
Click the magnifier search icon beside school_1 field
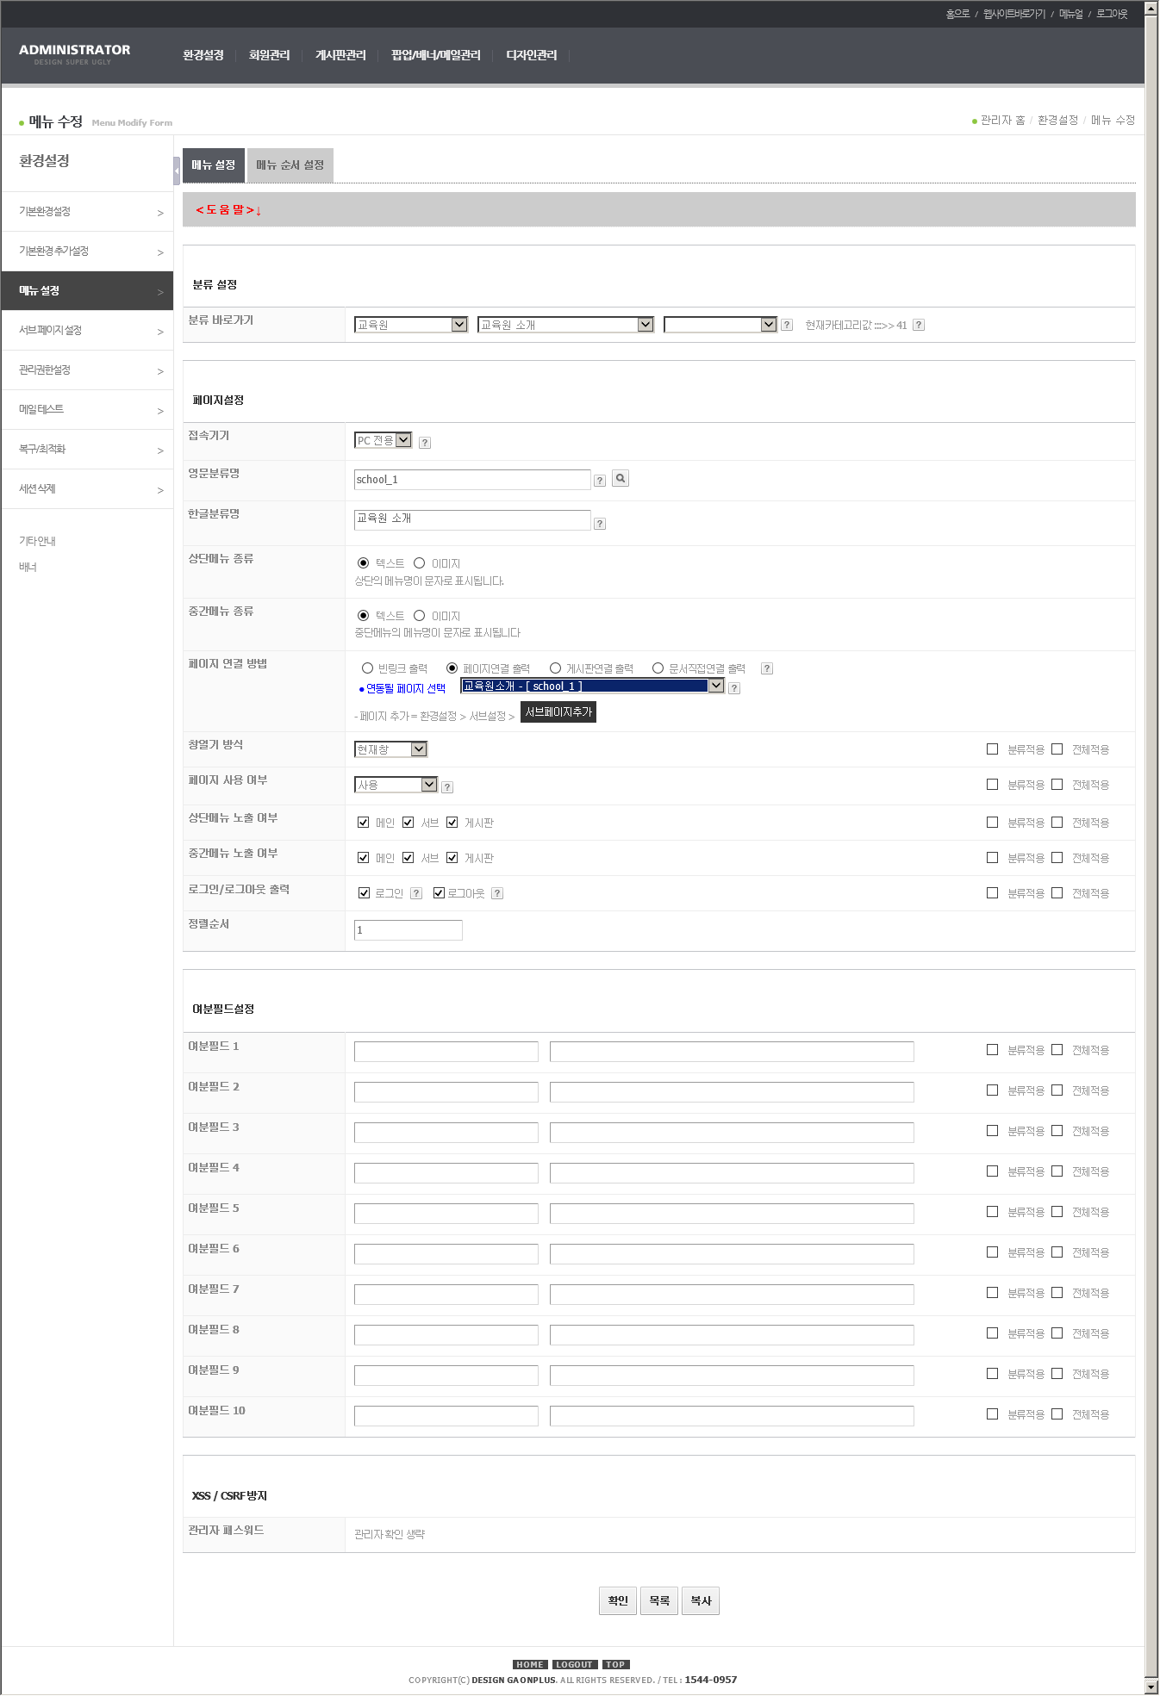coord(620,479)
